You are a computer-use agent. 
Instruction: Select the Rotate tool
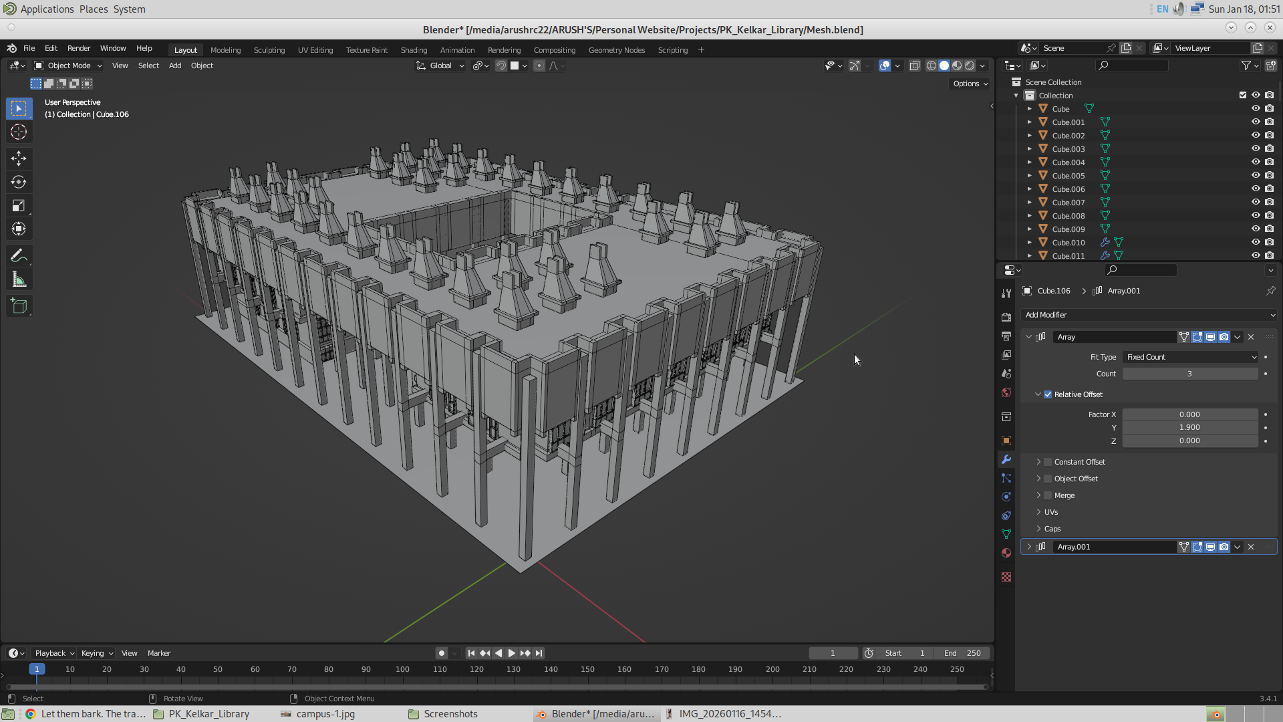[19, 182]
